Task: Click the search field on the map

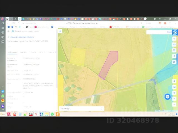Action: coord(159,32)
